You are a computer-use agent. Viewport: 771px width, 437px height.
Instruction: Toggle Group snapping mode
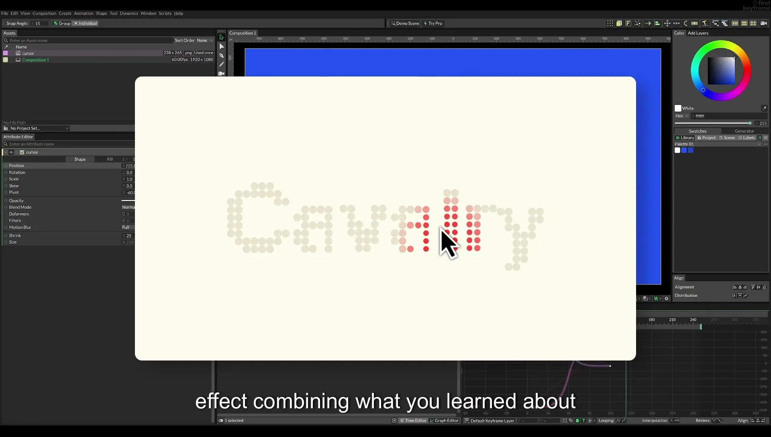pos(62,23)
